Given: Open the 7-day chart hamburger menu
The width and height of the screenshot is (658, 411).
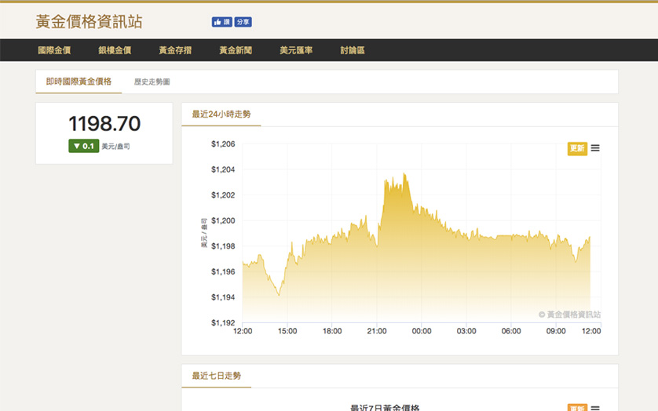Looking at the screenshot, I should [x=595, y=409].
